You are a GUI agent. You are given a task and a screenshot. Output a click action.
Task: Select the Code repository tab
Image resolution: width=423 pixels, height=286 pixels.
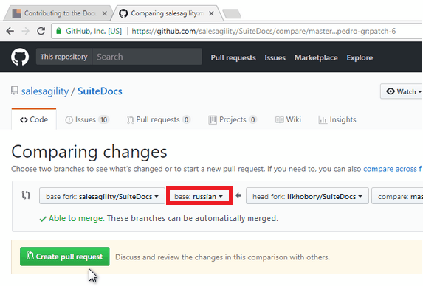click(x=34, y=119)
